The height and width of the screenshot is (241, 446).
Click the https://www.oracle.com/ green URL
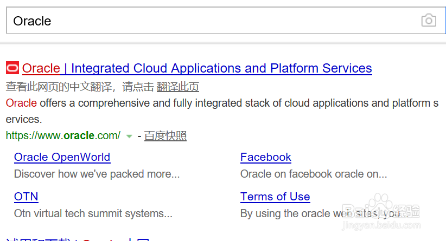click(63, 136)
